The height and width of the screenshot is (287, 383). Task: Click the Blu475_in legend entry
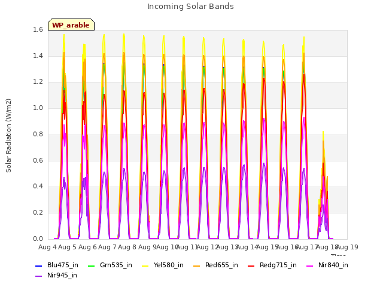57,265
